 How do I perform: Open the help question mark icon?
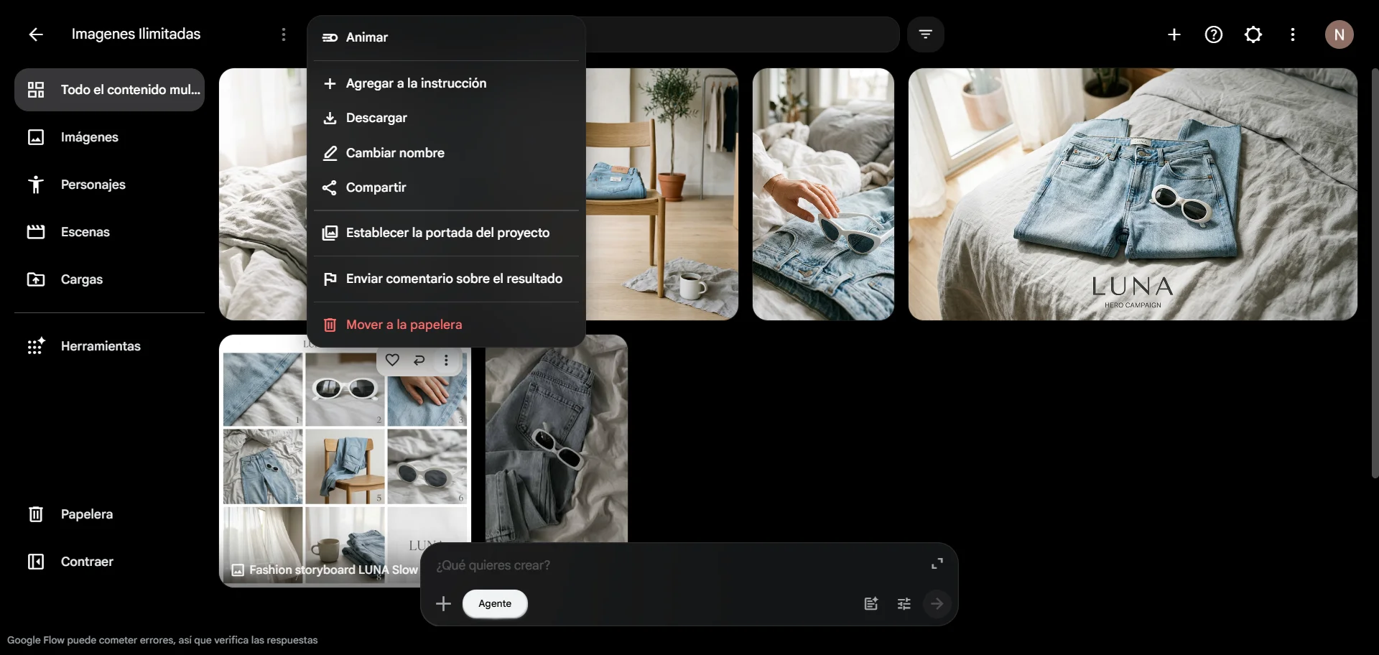1214,34
